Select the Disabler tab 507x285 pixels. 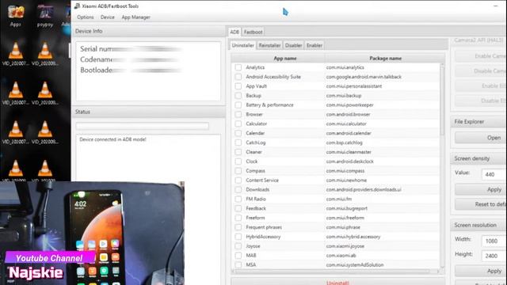pos(293,45)
